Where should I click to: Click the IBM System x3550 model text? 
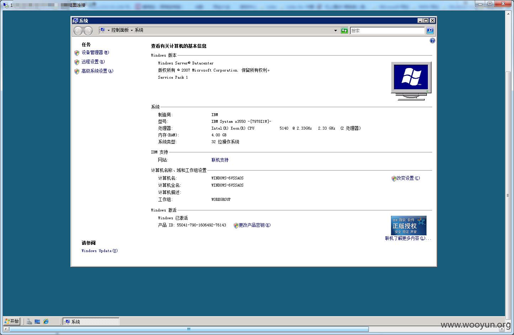pyautogui.click(x=241, y=122)
